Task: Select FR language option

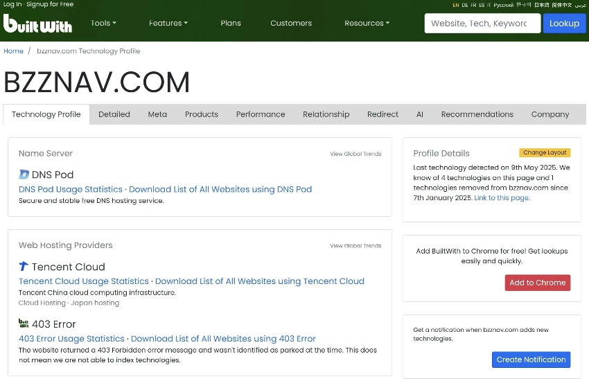Action: coord(473,5)
